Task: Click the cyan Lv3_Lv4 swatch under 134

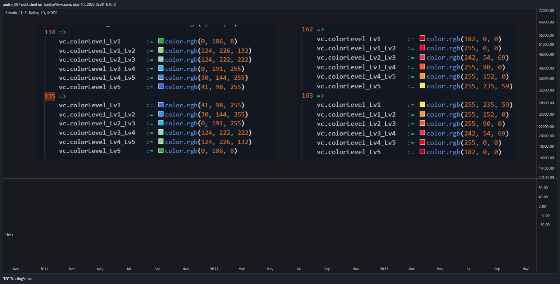Action: point(161,68)
